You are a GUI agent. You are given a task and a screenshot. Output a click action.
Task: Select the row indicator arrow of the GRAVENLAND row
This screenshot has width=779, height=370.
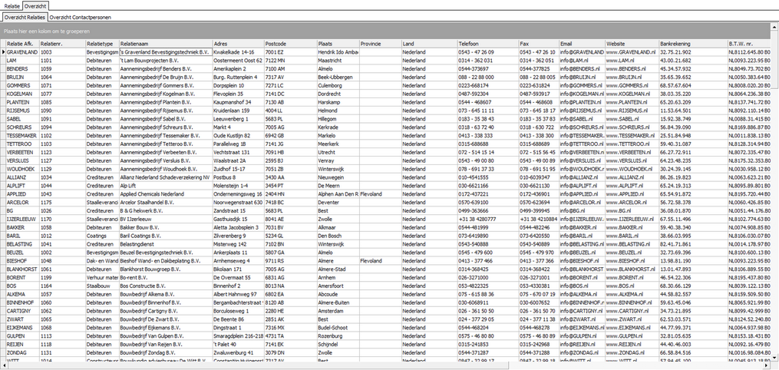[3, 51]
